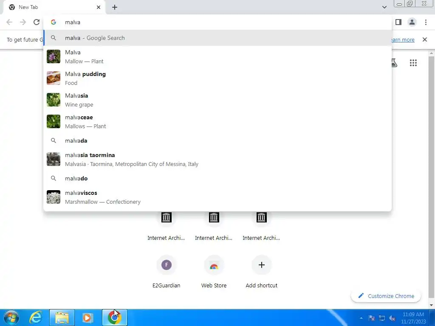
Task: Pick the malvaviscos Marshmallow suggestion
Action: [217, 197]
